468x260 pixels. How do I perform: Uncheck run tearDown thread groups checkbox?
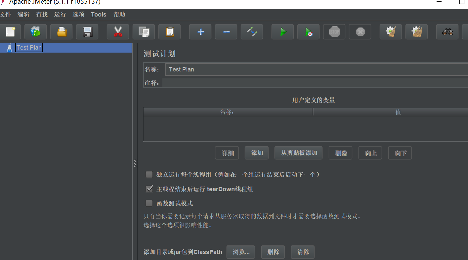pyautogui.click(x=149, y=189)
